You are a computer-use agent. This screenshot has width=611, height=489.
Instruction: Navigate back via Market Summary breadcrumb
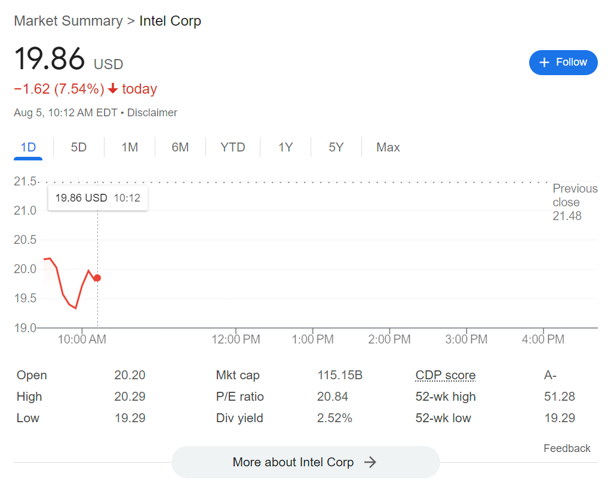tap(67, 20)
